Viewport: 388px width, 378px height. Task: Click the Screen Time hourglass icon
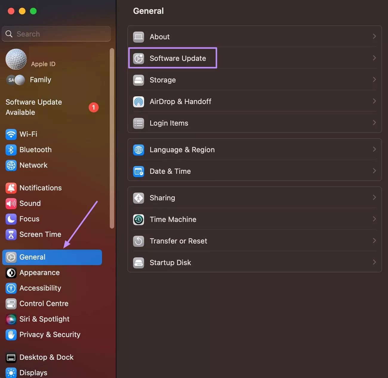coord(11,234)
